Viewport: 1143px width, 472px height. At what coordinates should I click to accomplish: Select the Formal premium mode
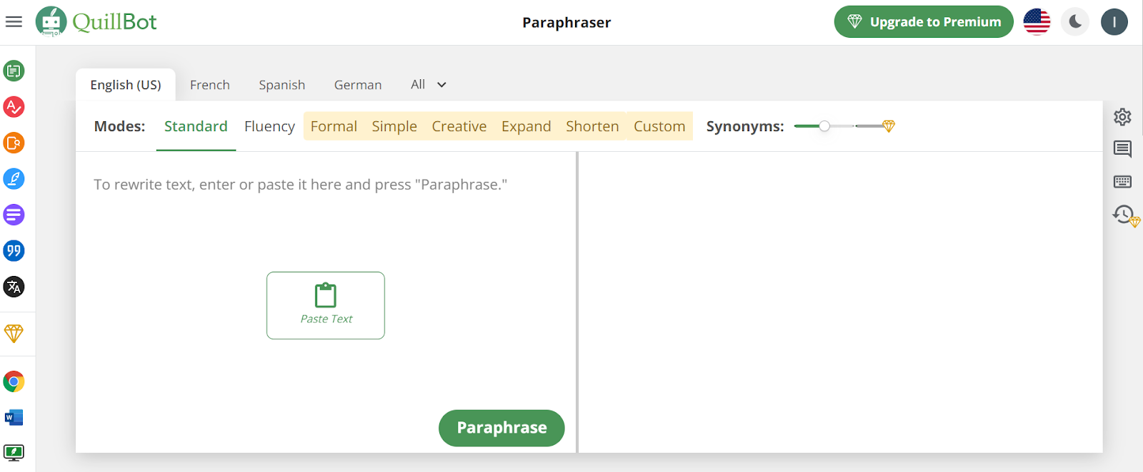(334, 126)
